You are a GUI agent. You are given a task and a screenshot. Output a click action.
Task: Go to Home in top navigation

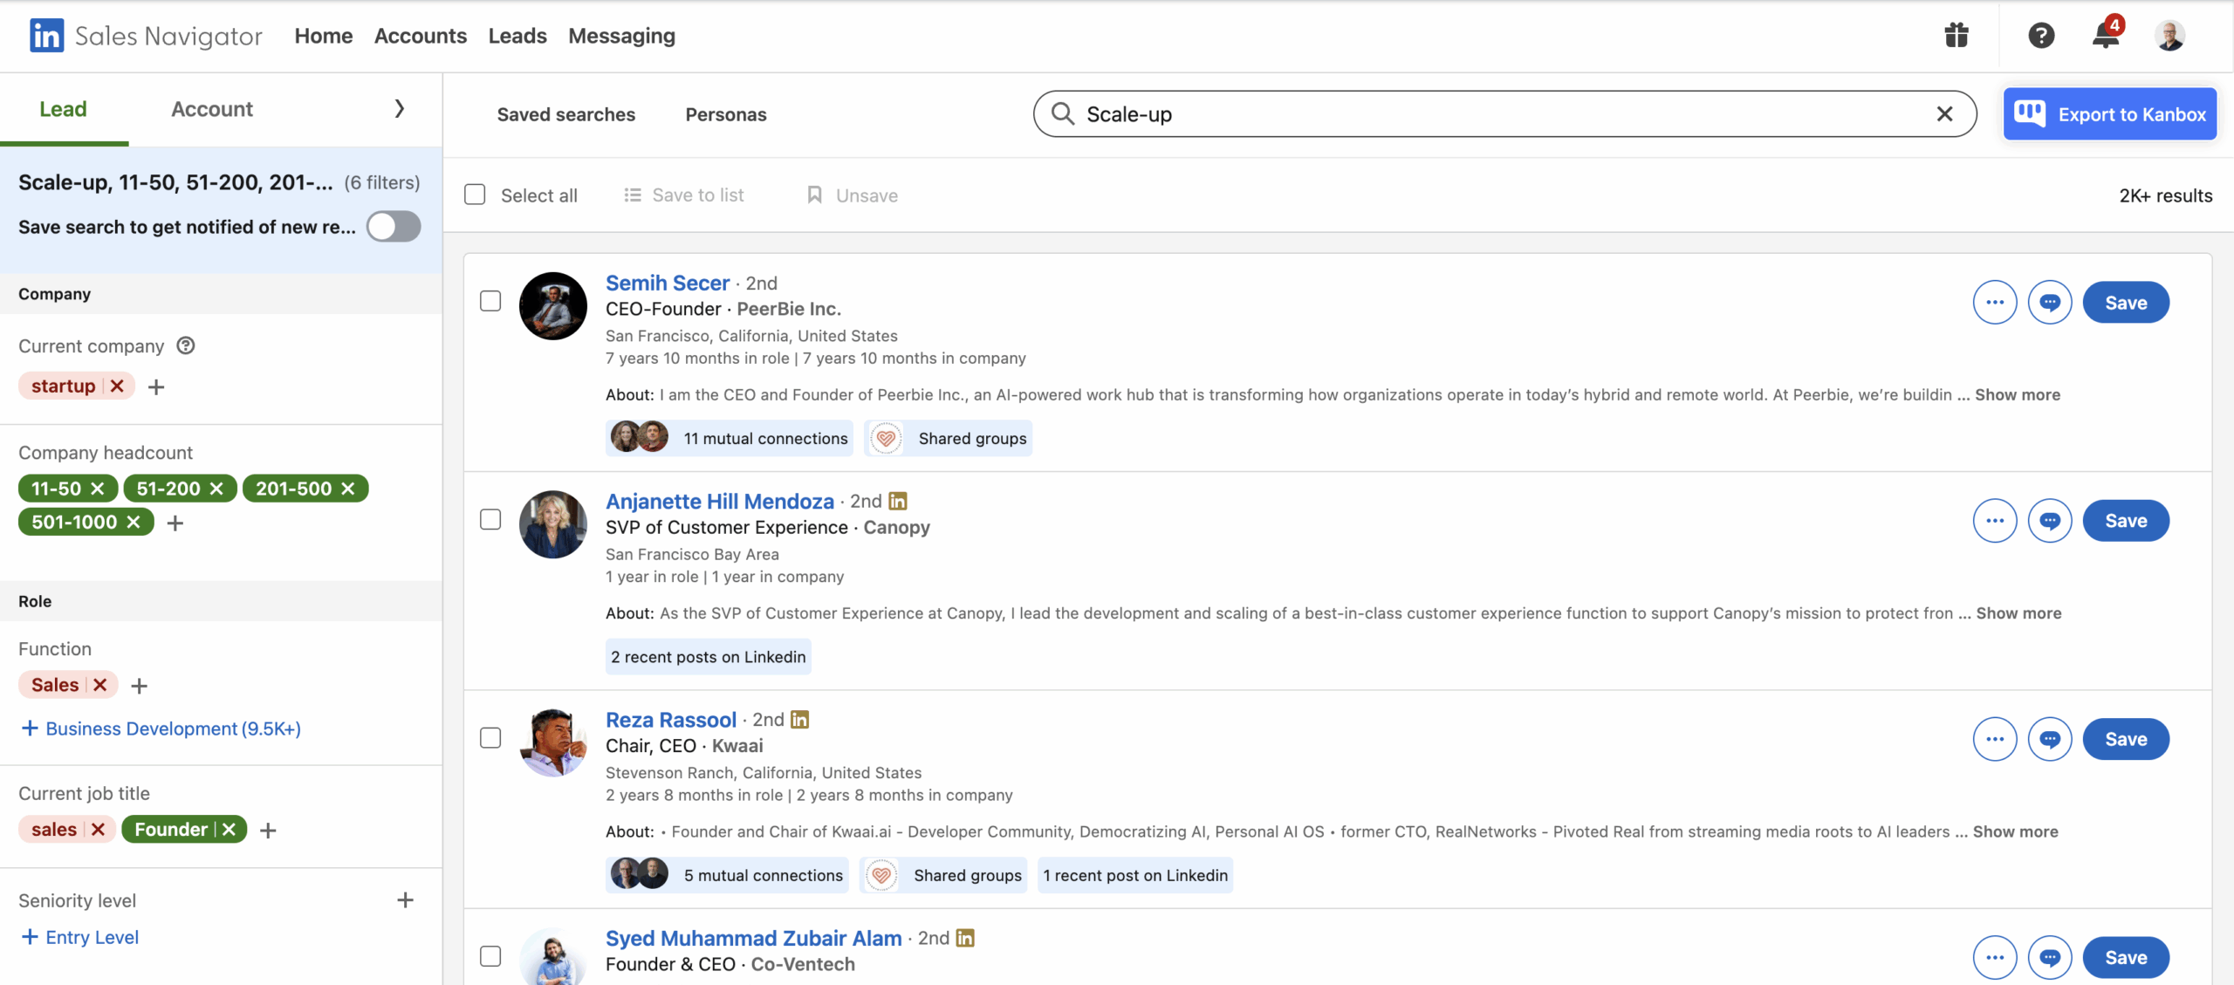(324, 36)
